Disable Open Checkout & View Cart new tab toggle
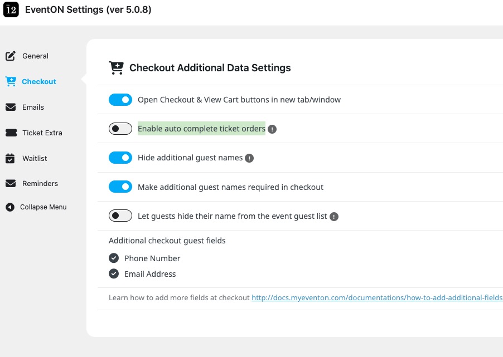Screen dimensions: 503x357 [120, 100]
